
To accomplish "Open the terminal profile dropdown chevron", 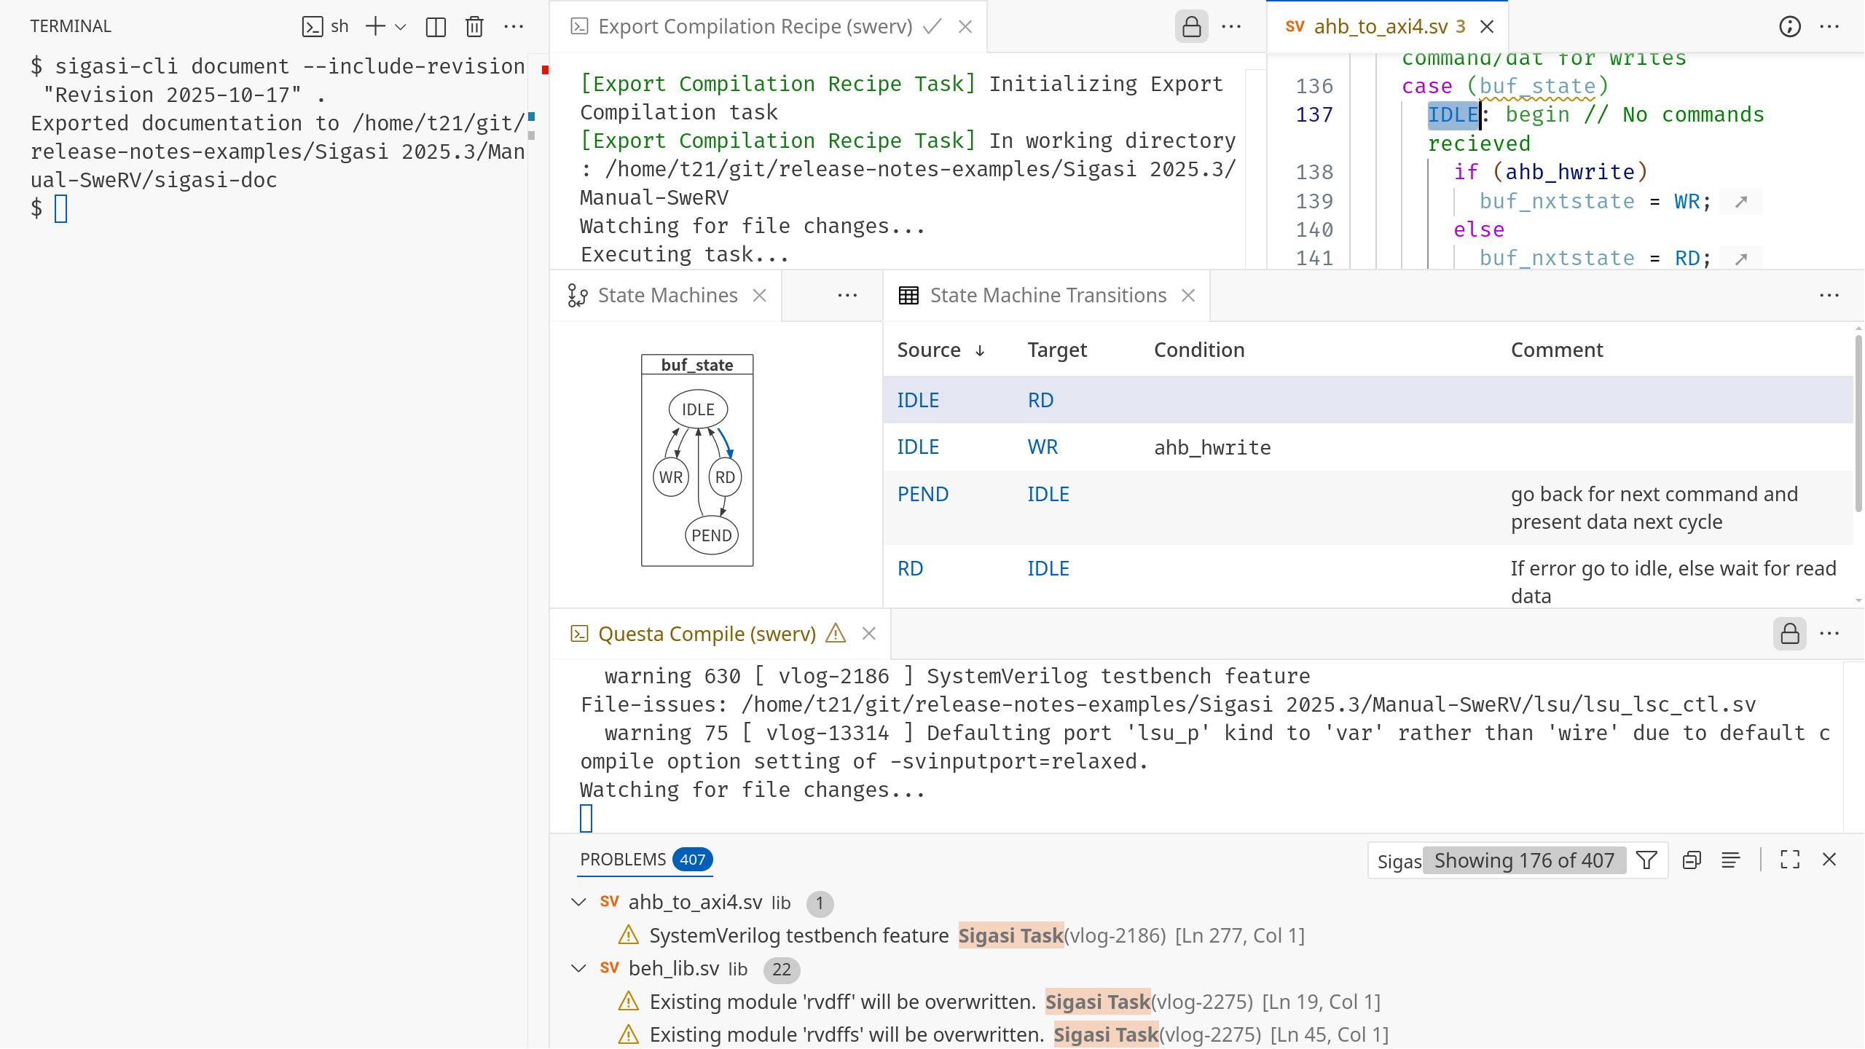I will (x=399, y=26).
